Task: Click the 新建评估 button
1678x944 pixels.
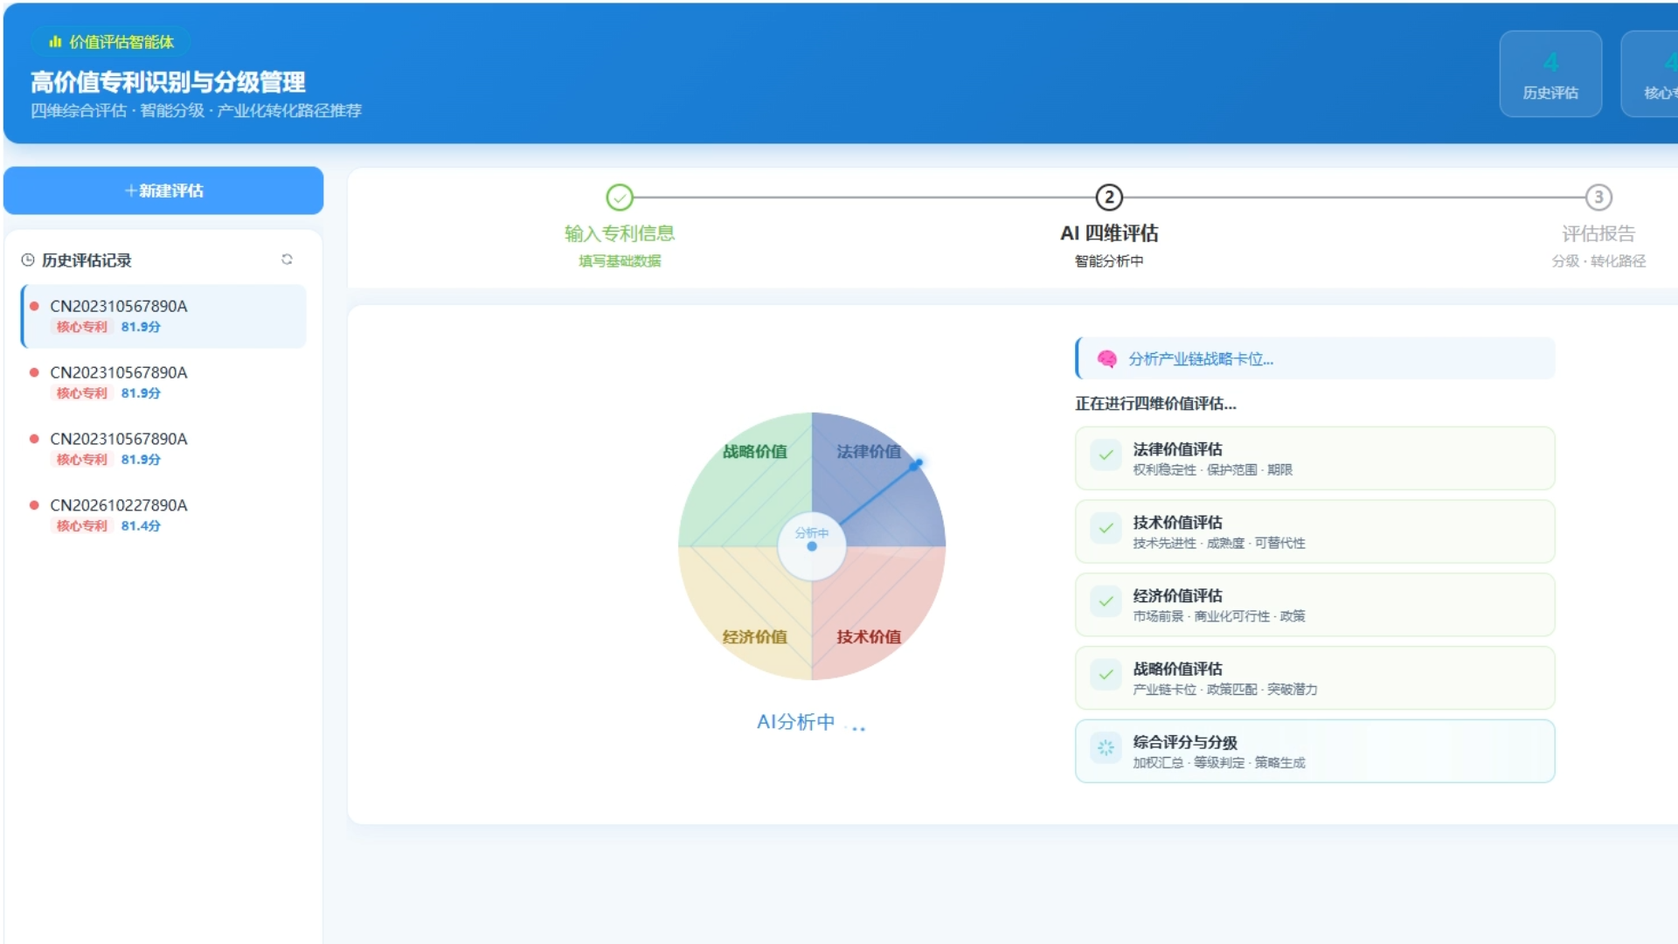Action: click(163, 191)
